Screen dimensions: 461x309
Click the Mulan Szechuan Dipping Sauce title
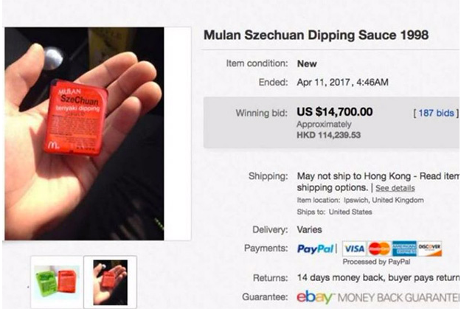[x=316, y=35]
